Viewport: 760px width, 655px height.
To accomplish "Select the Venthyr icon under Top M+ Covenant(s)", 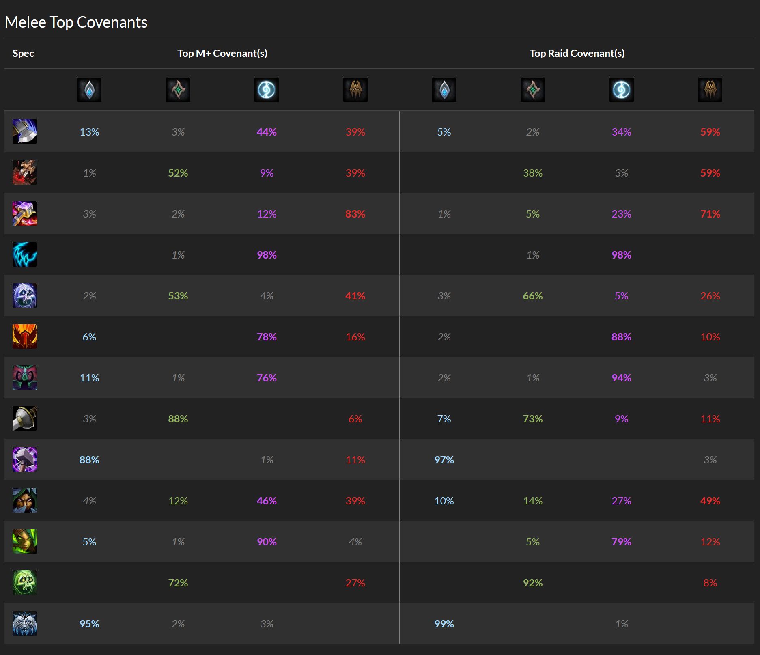I will (x=355, y=90).
